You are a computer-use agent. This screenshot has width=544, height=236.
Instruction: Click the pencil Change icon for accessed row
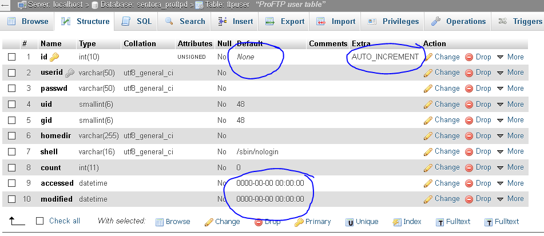tap(428, 183)
